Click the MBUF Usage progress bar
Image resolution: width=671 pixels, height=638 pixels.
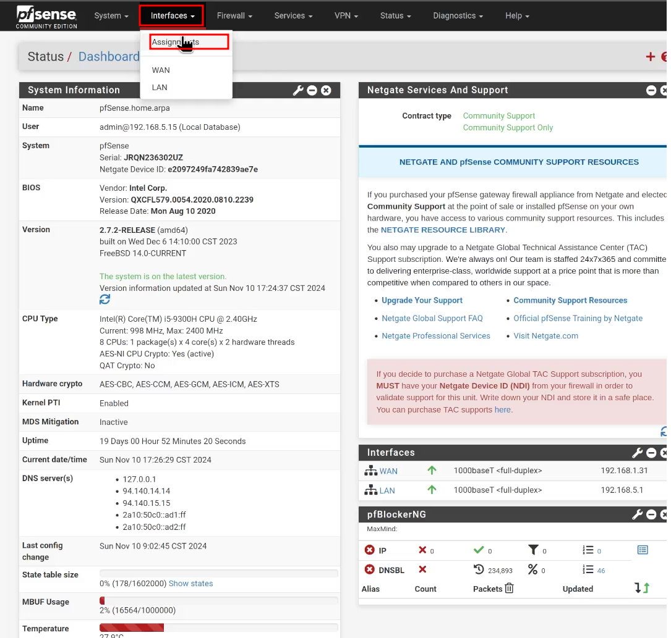(219, 601)
